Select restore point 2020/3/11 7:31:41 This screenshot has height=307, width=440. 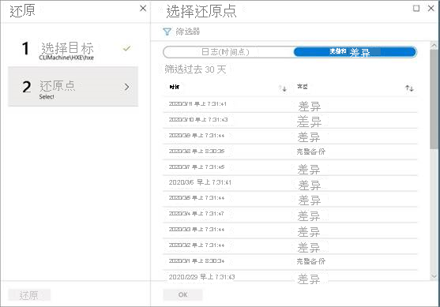[x=290, y=105]
